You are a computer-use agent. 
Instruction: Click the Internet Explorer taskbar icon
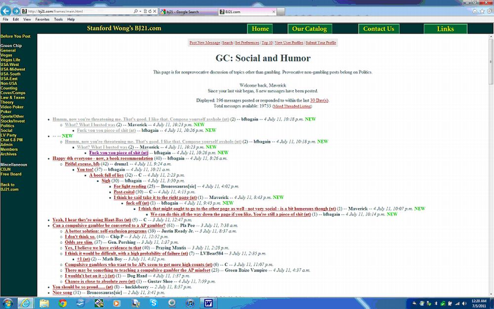(26, 303)
